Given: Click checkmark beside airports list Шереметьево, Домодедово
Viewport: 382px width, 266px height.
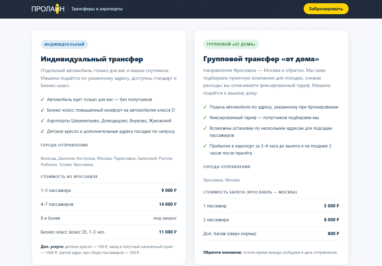Looking at the screenshot, I should (x=43, y=121).
